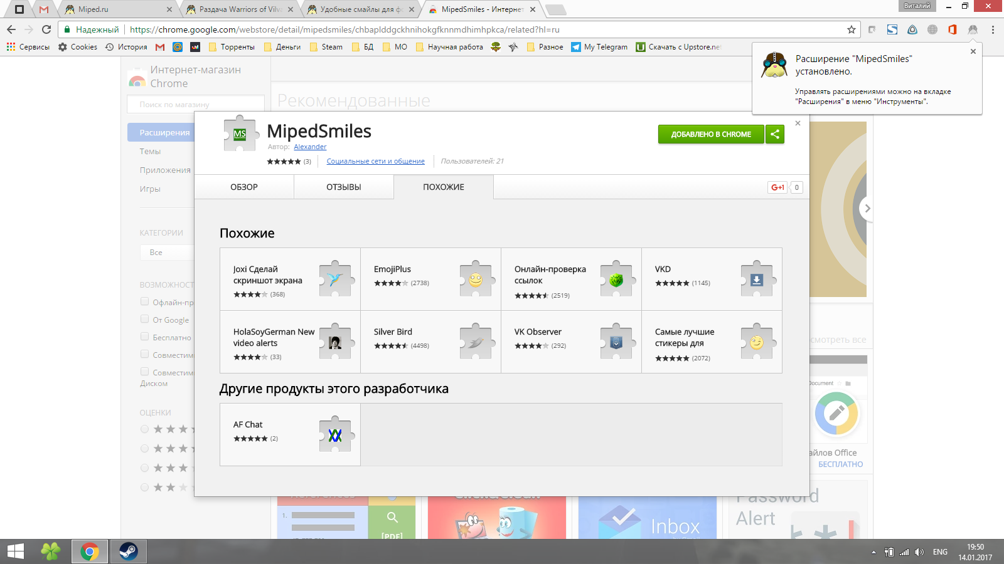
Task: Reload the current page
Action: (x=46, y=29)
